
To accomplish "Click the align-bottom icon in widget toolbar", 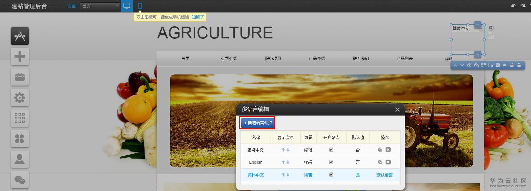I will click(x=505, y=65).
